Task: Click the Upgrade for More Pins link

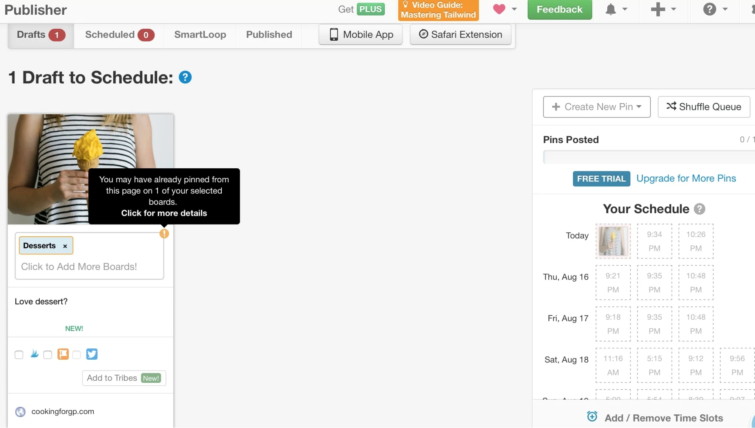Action: (x=686, y=179)
